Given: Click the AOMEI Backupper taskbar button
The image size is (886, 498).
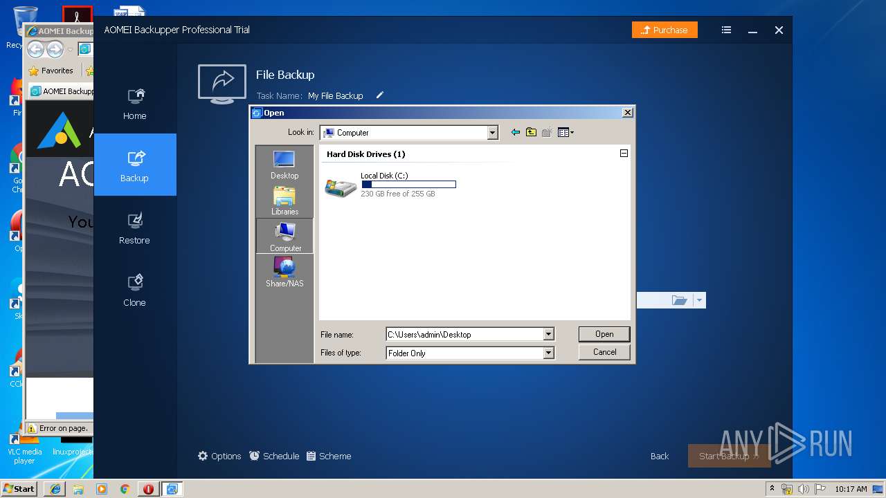Looking at the screenshot, I should [172, 489].
